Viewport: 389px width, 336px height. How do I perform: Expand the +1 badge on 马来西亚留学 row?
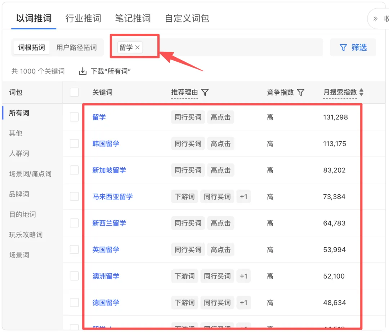coord(243,196)
